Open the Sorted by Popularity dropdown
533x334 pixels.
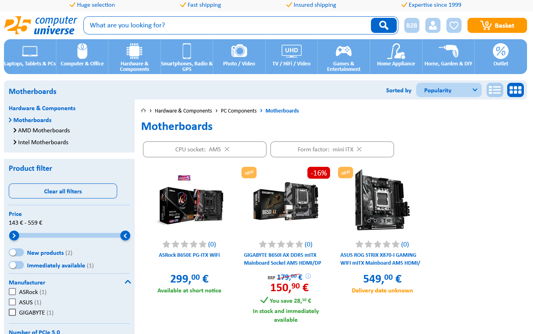click(449, 90)
